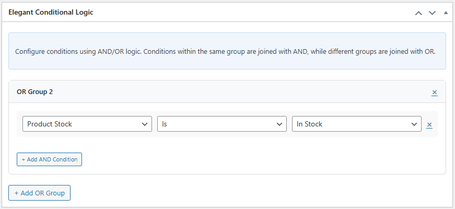The image size is (455, 209).
Task: Click the Add OR Group button
Action: tap(39, 193)
